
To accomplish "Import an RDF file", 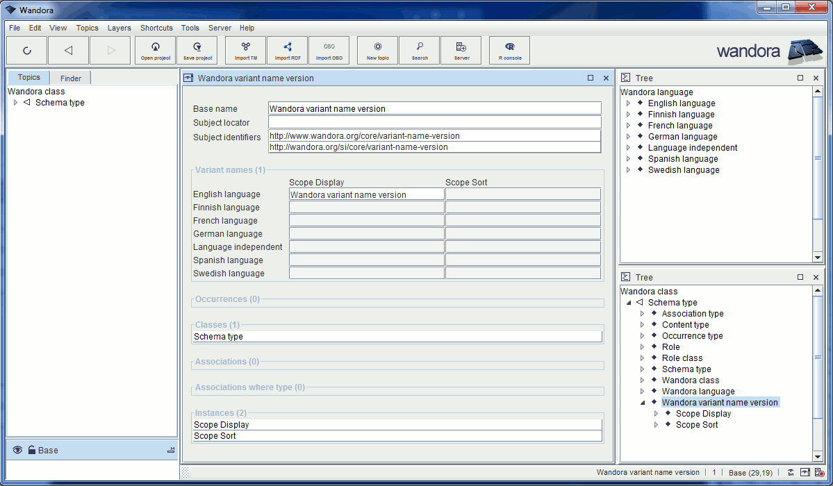I will tap(287, 50).
